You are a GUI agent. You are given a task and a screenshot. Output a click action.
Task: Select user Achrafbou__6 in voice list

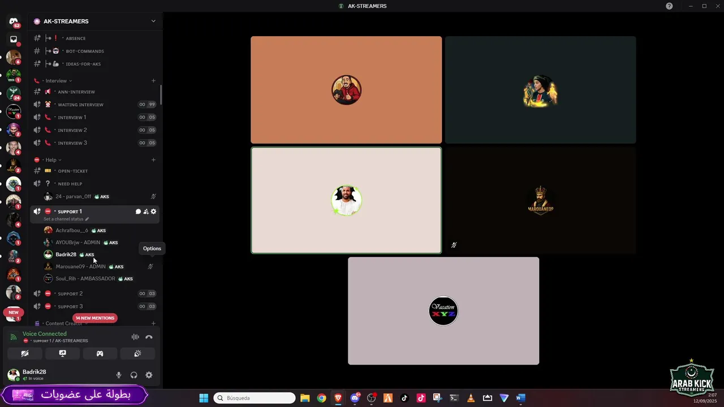coord(100,231)
